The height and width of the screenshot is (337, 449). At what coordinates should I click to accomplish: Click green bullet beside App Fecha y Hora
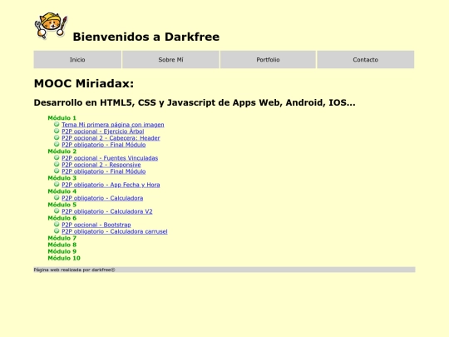point(57,184)
